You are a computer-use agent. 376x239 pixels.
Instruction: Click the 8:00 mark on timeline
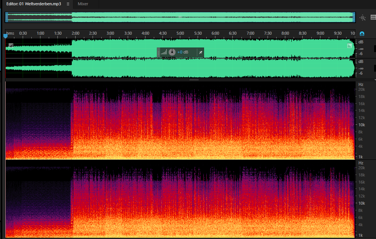pos(285,33)
